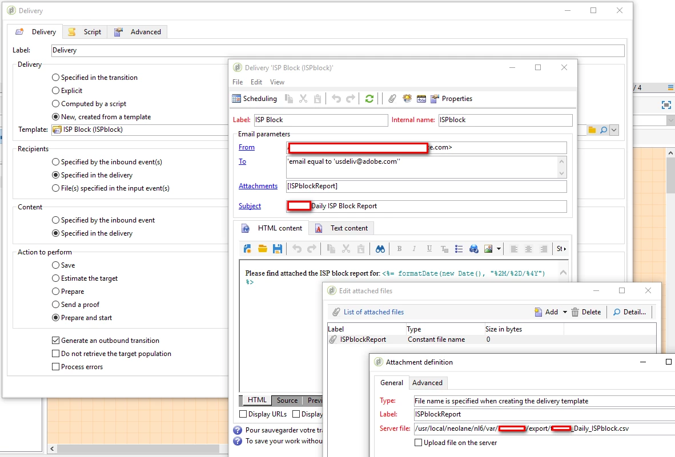Select 'Specified by the inbound event(s)' recipients option
The image size is (675, 457).
tap(55, 162)
